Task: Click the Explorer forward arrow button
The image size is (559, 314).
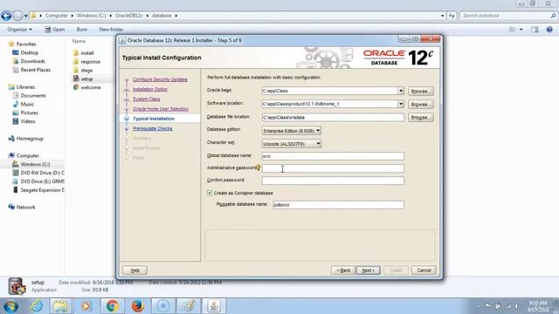Action: [17, 16]
